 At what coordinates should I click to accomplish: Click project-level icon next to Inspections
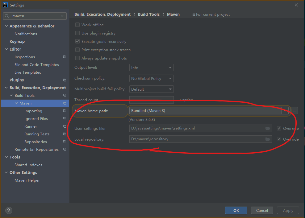65,57
